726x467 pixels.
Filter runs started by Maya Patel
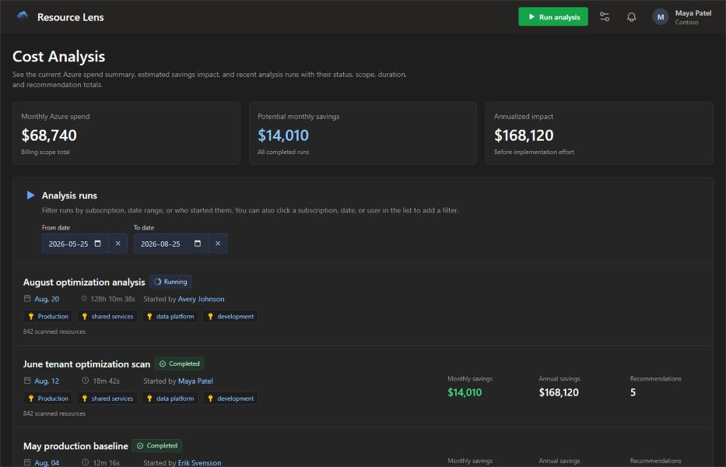point(195,381)
